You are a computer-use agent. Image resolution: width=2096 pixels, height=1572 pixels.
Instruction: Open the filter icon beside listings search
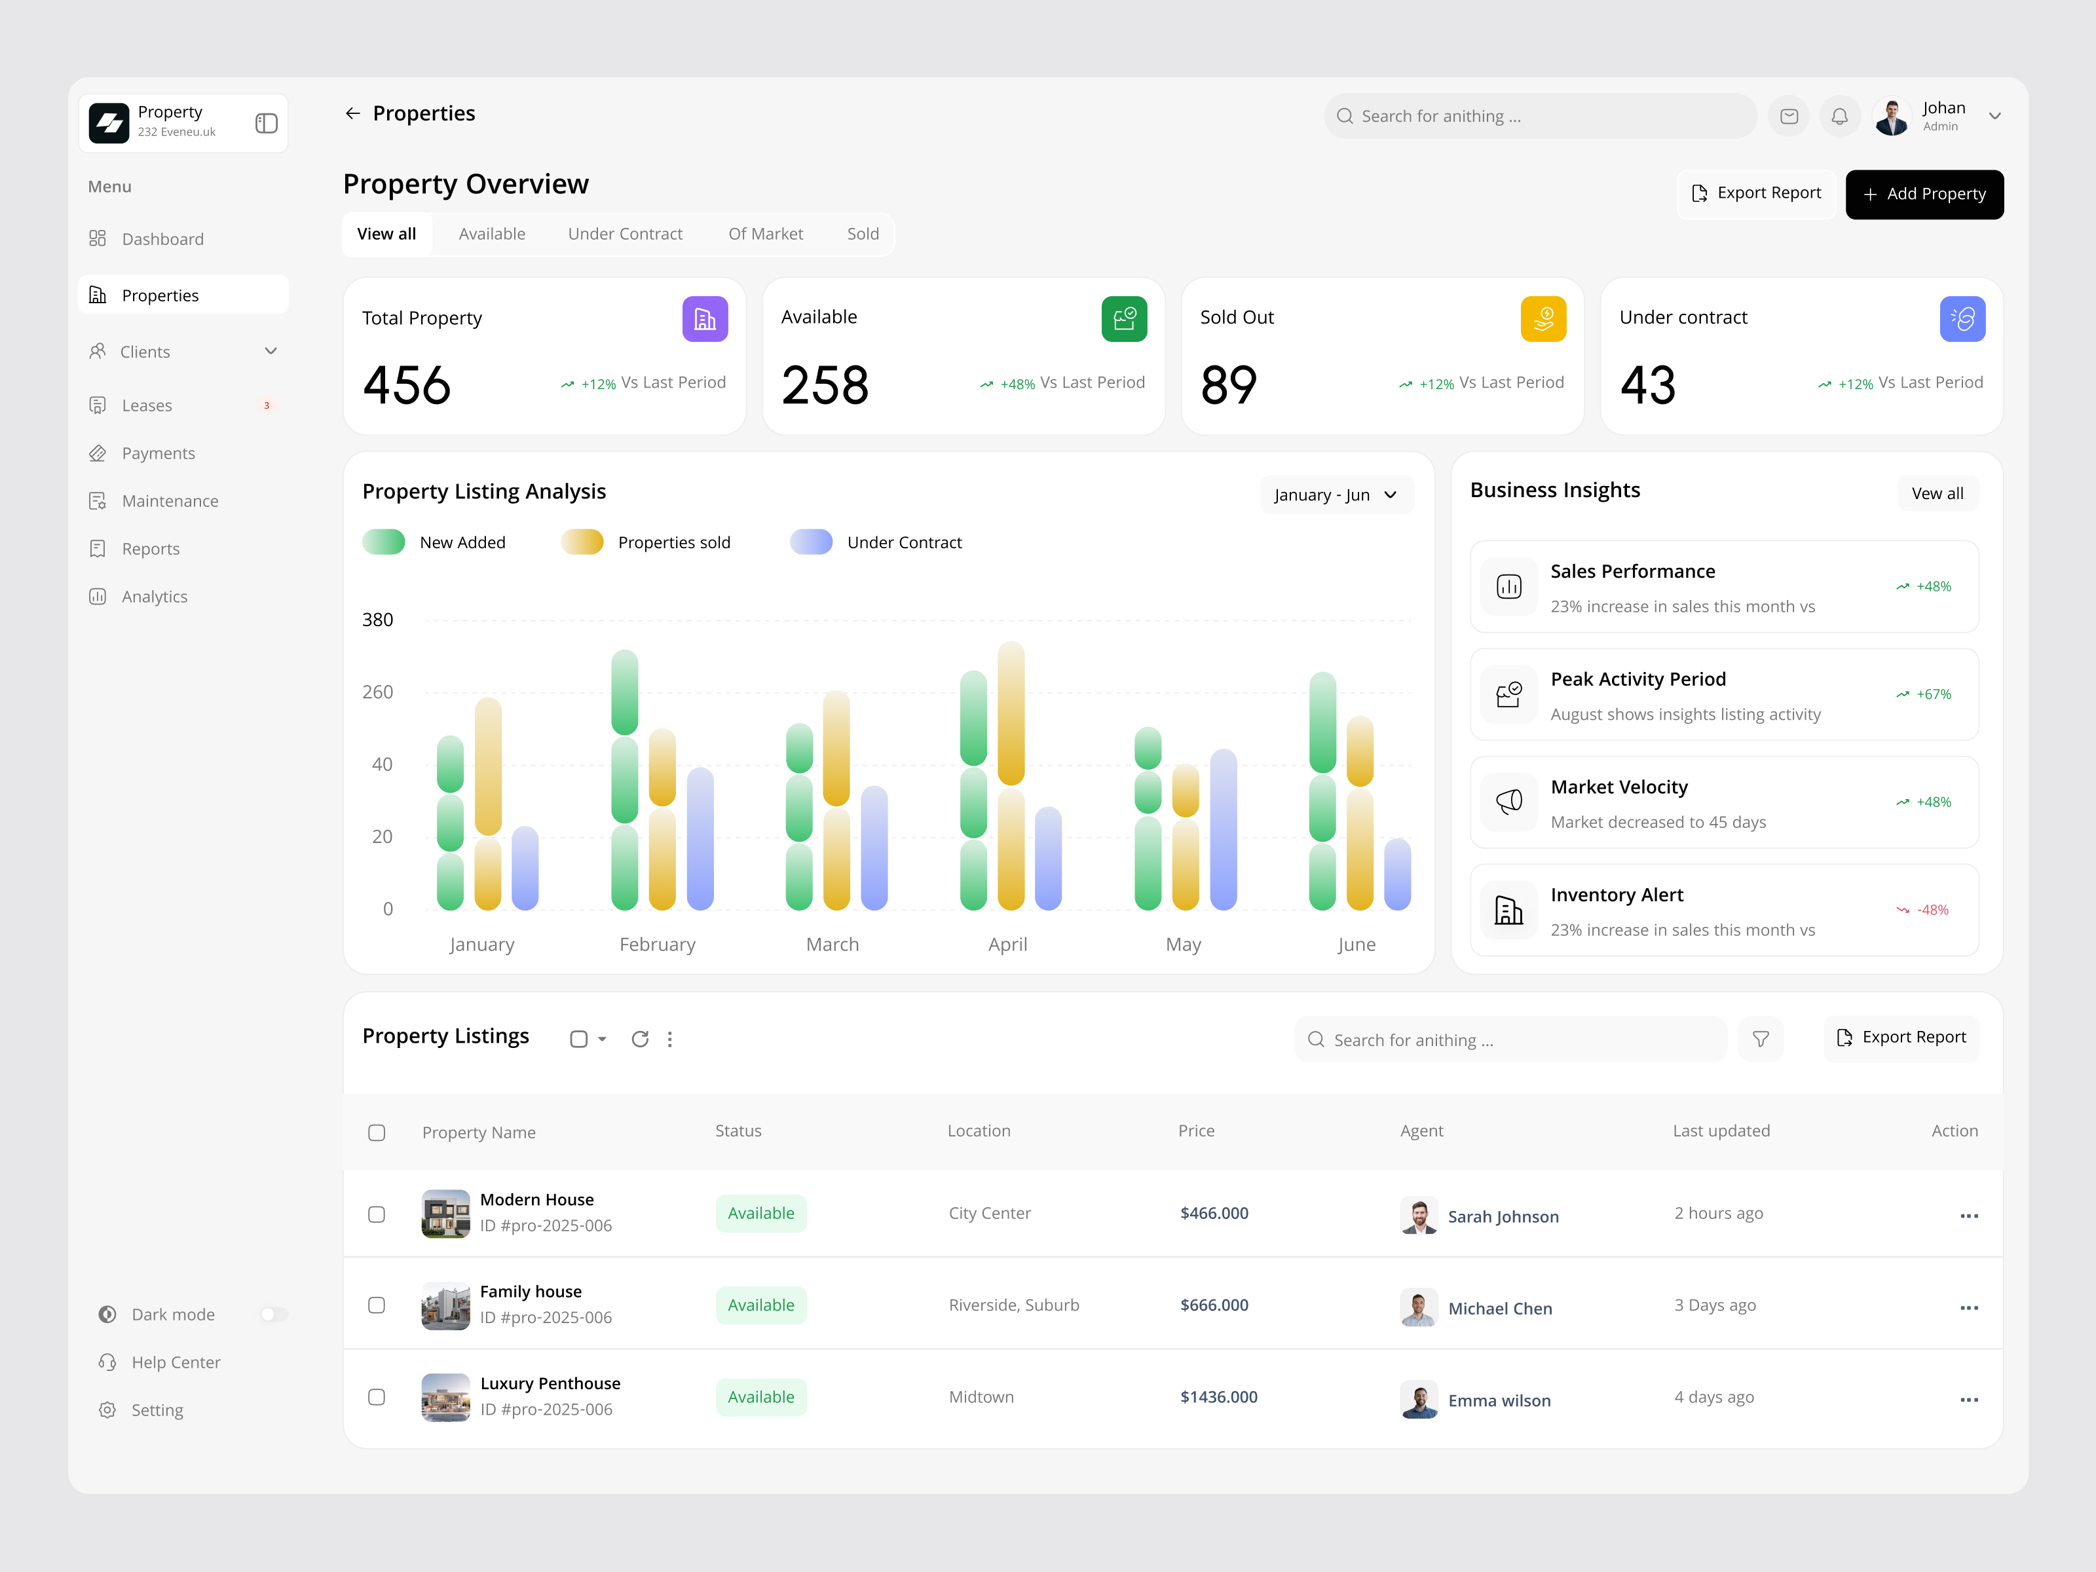pyautogui.click(x=1761, y=1039)
